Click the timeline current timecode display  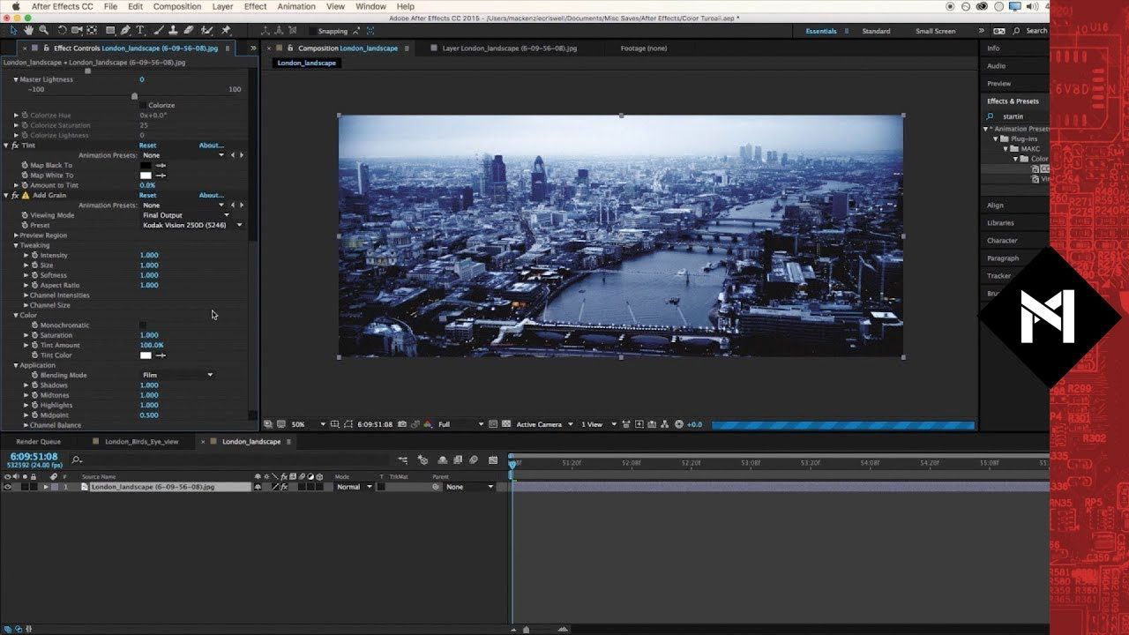click(34, 457)
